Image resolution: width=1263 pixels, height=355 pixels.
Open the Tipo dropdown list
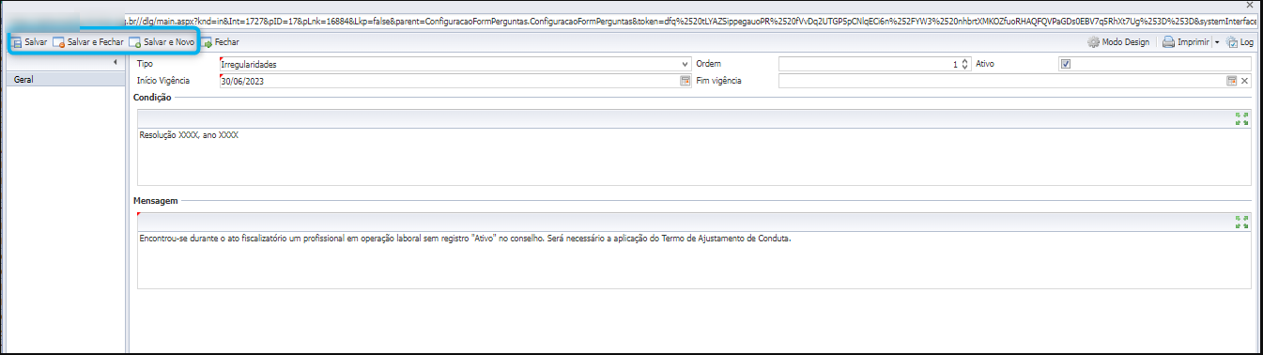click(x=685, y=64)
